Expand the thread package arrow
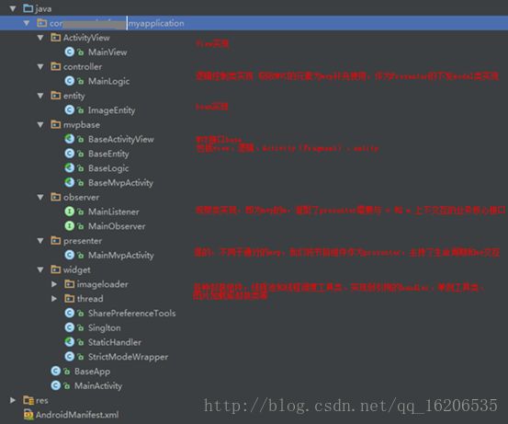 [x=54, y=298]
